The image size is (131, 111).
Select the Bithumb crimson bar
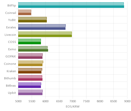pos(30,79)
